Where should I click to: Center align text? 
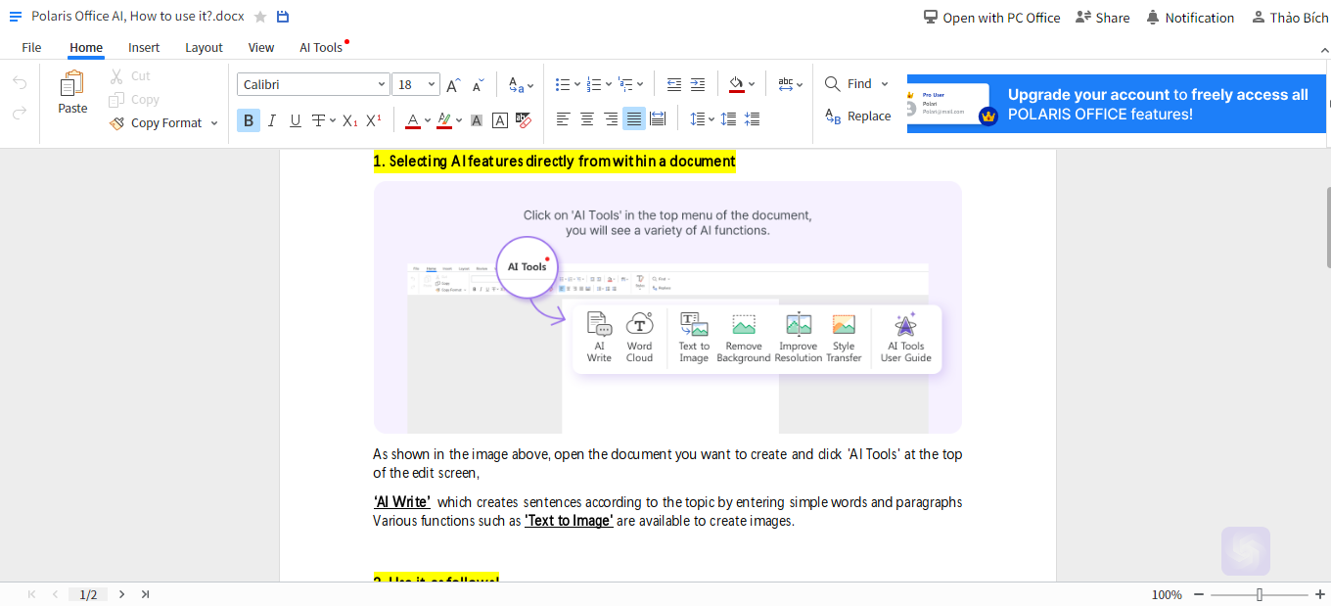(587, 118)
